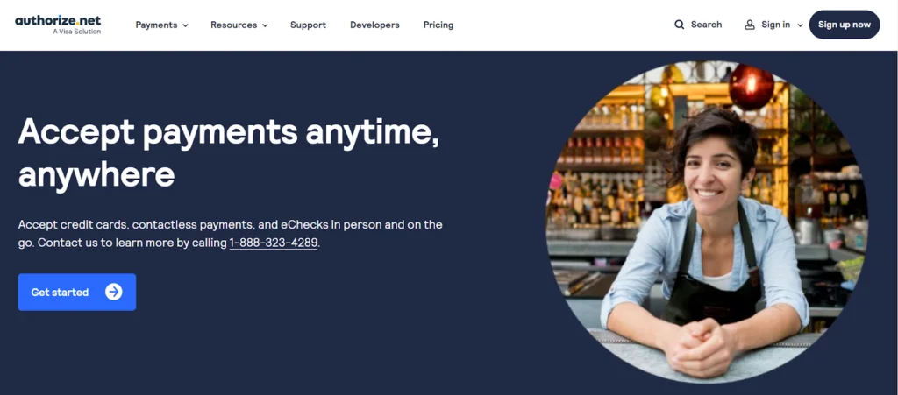
Task: Click the Search text label
Action: click(x=706, y=25)
